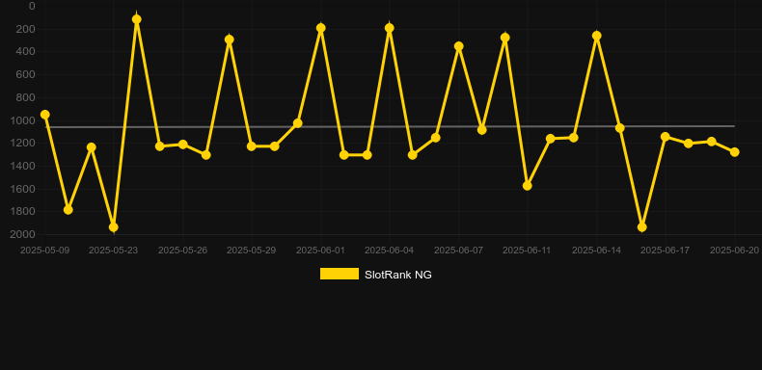Click the 2025-06-01 x-axis date label

(321, 251)
